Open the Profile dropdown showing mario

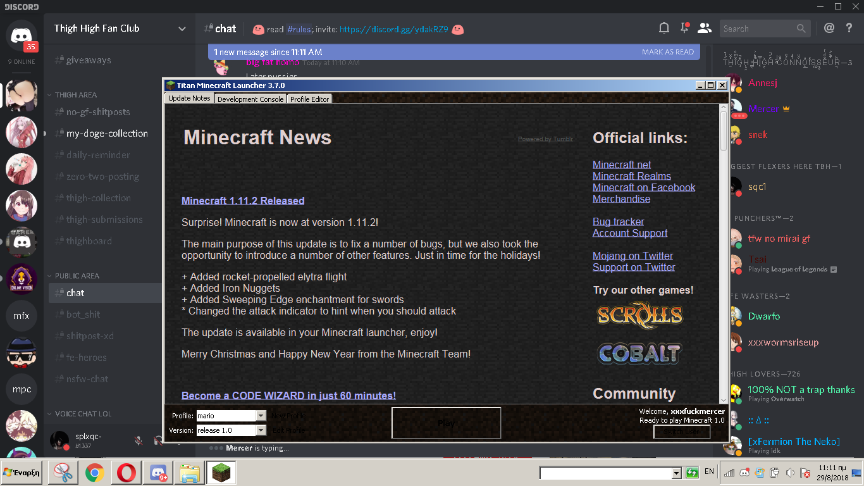(261, 416)
